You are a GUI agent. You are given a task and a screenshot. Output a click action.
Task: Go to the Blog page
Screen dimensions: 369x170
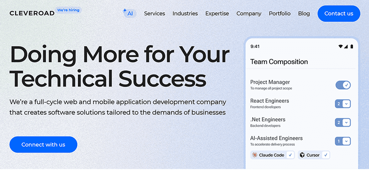click(304, 14)
